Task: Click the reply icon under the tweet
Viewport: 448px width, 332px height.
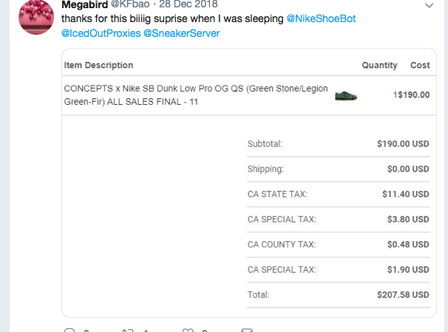Action: pyautogui.click(x=70, y=331)
